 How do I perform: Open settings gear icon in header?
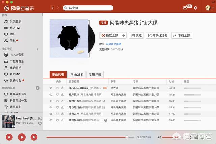tap(195, 8)
